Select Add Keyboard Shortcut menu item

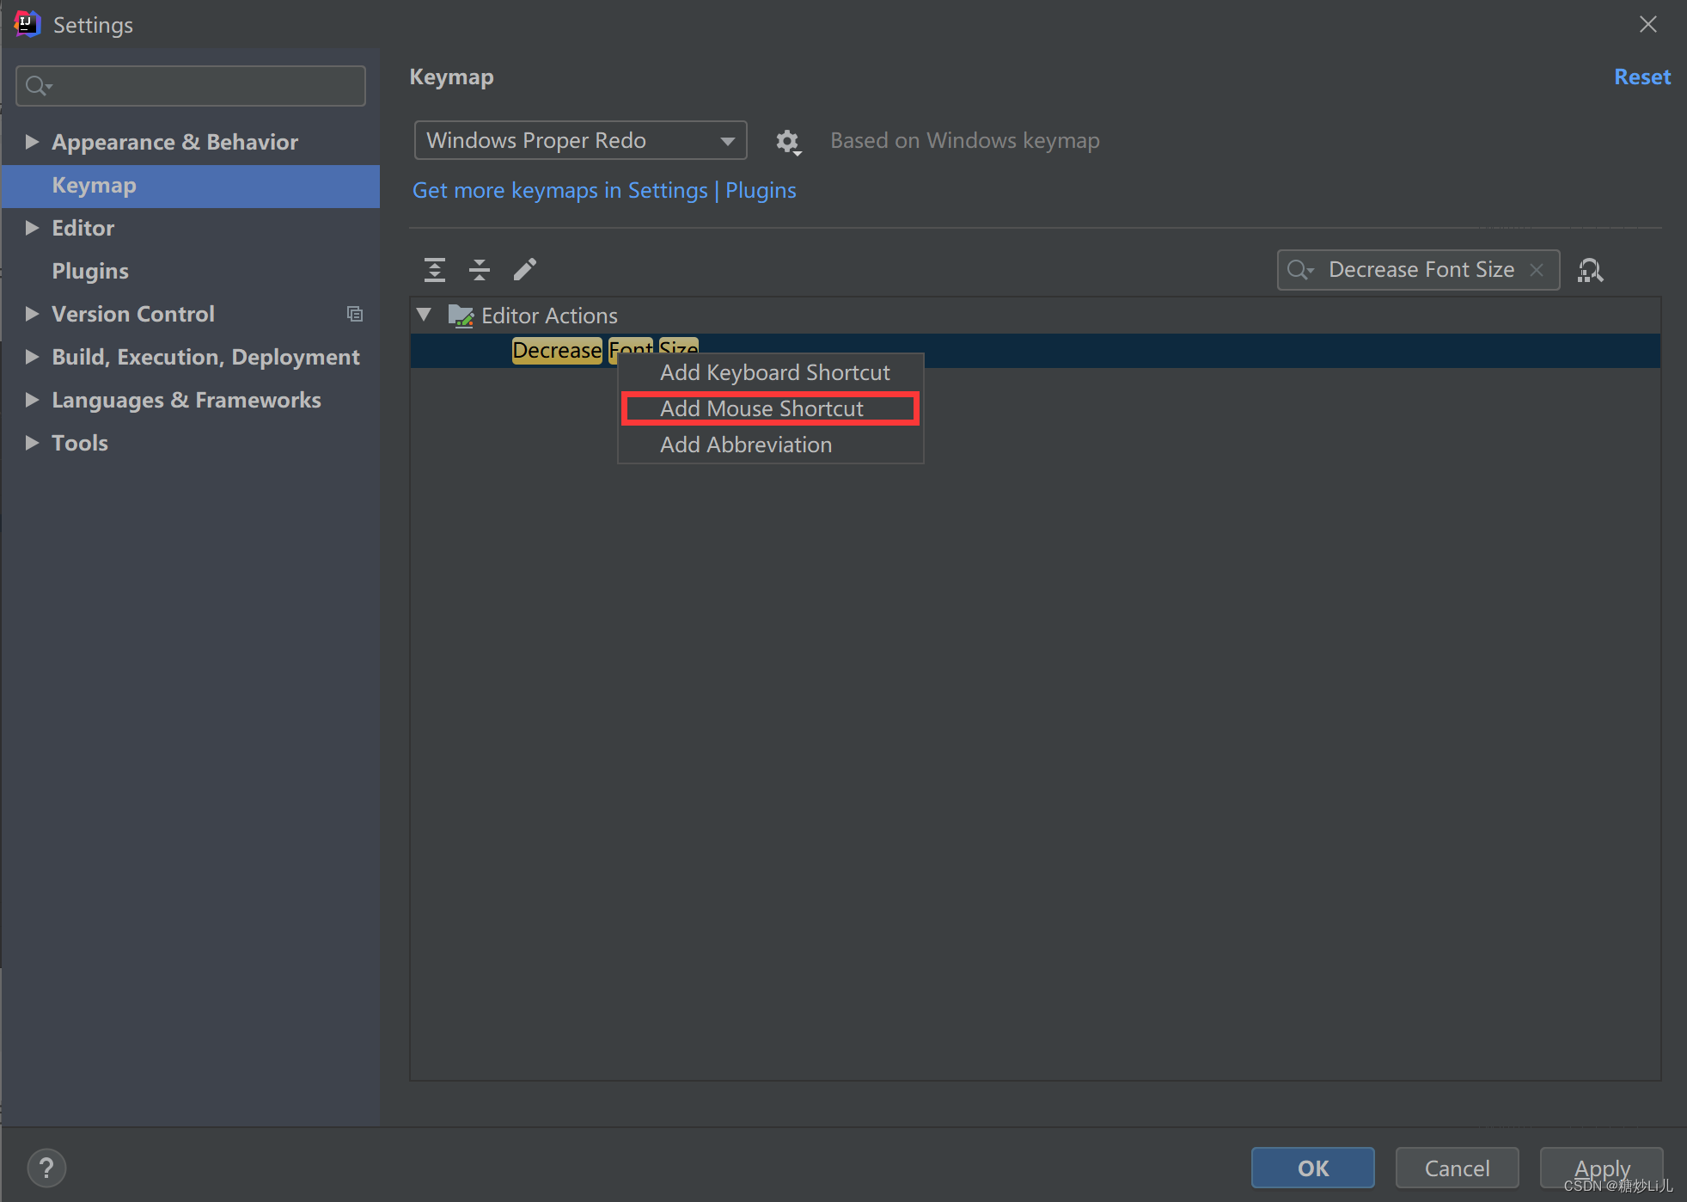tap(773, 371)
